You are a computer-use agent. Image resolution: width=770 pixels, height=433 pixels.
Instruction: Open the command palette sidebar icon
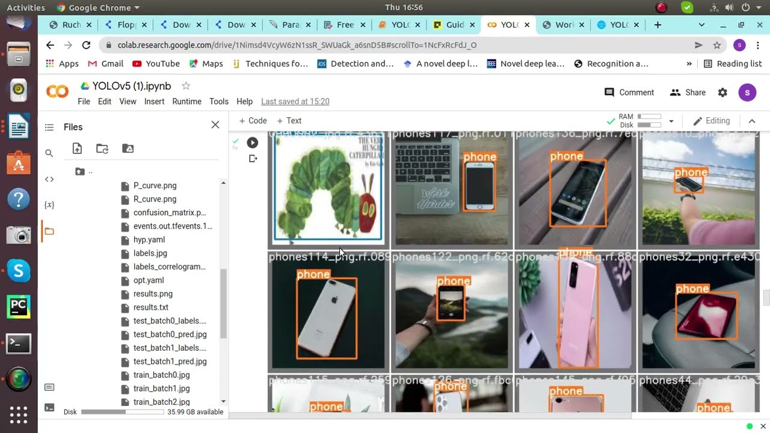[49, 387]
